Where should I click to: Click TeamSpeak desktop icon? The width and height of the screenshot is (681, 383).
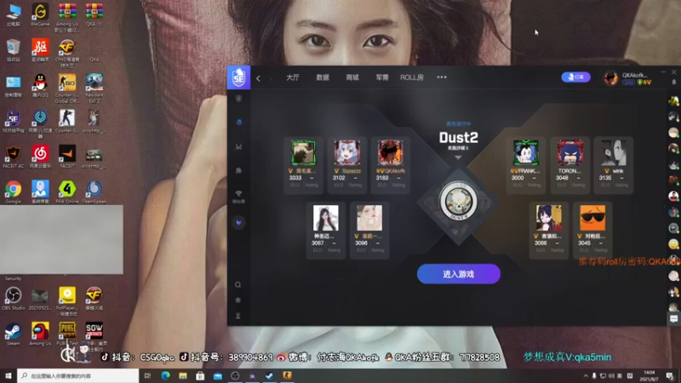coord(94,192)
